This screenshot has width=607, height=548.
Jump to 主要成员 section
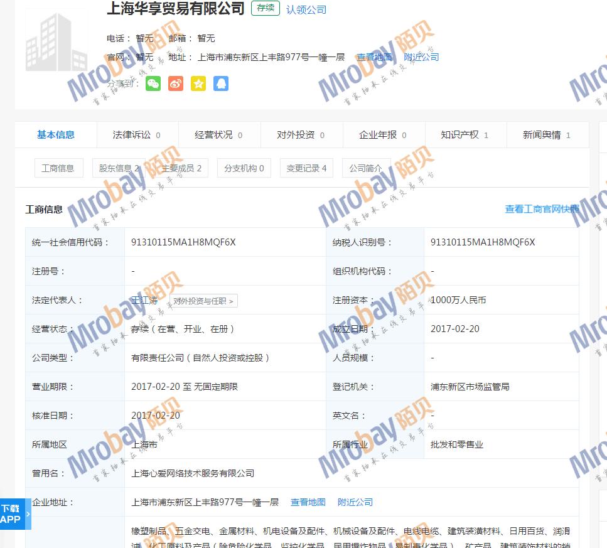point(181,168)
